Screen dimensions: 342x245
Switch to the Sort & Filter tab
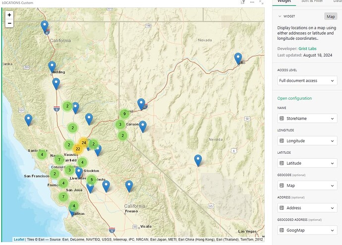coord(312,1)
